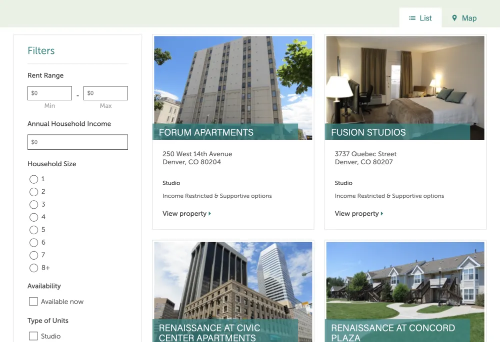500x342 pixels.
Task: Open Forum Apartments View property link
Action: (184, 214)
